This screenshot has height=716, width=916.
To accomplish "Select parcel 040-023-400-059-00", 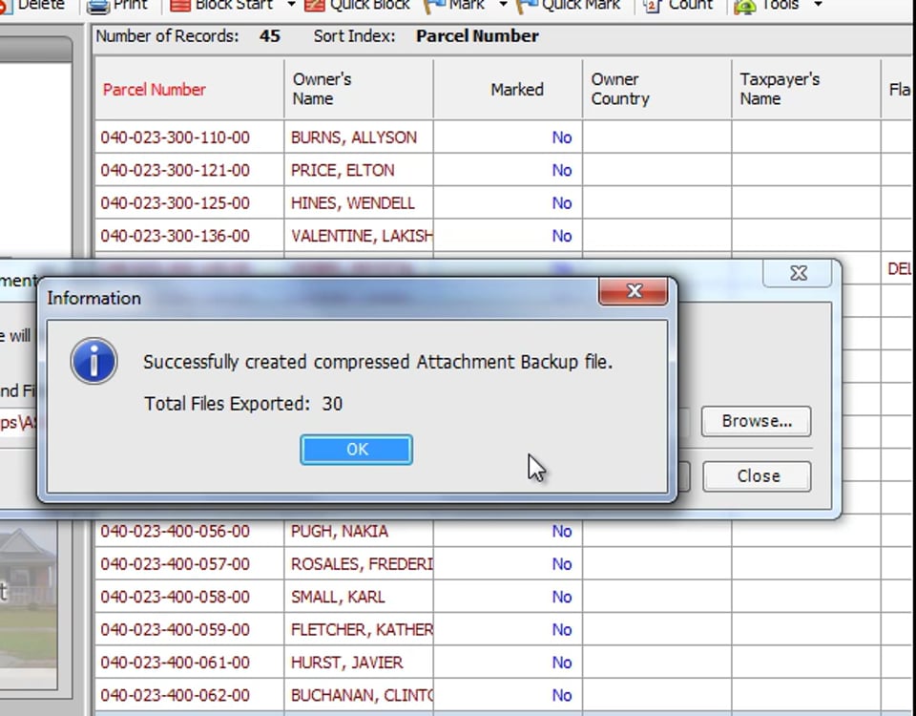I will click(176, 629).
